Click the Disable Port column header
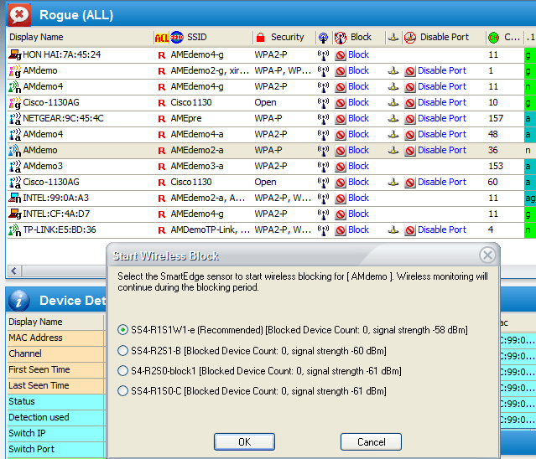 point(445,37)
